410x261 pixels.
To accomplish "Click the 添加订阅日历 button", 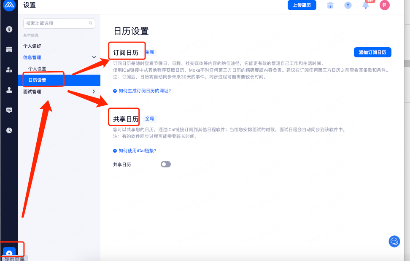I will (x=372, y=52).
